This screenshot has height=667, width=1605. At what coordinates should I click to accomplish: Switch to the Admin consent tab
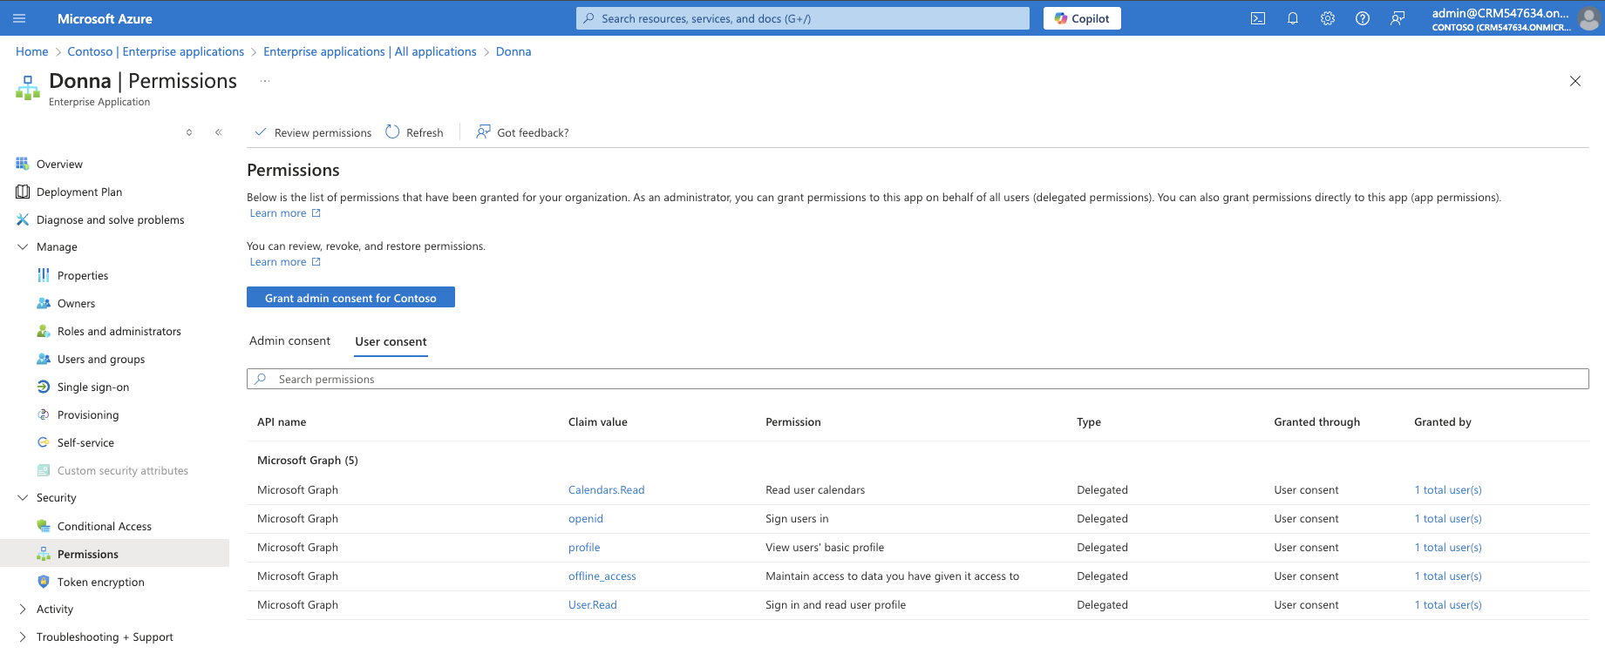(289, 341)
